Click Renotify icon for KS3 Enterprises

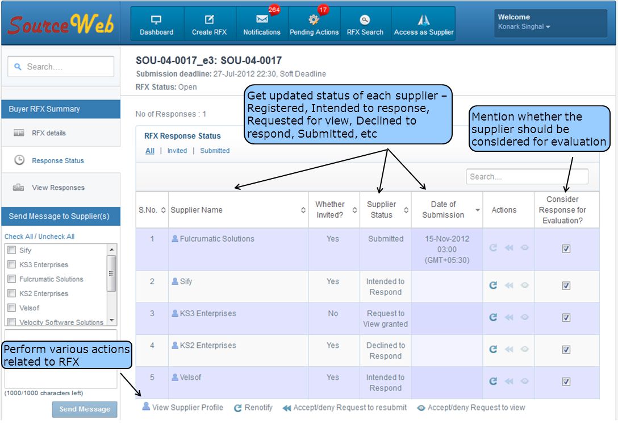tap(493, 317)
